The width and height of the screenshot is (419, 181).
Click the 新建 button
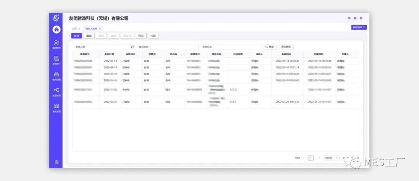(x=76, y=36)
